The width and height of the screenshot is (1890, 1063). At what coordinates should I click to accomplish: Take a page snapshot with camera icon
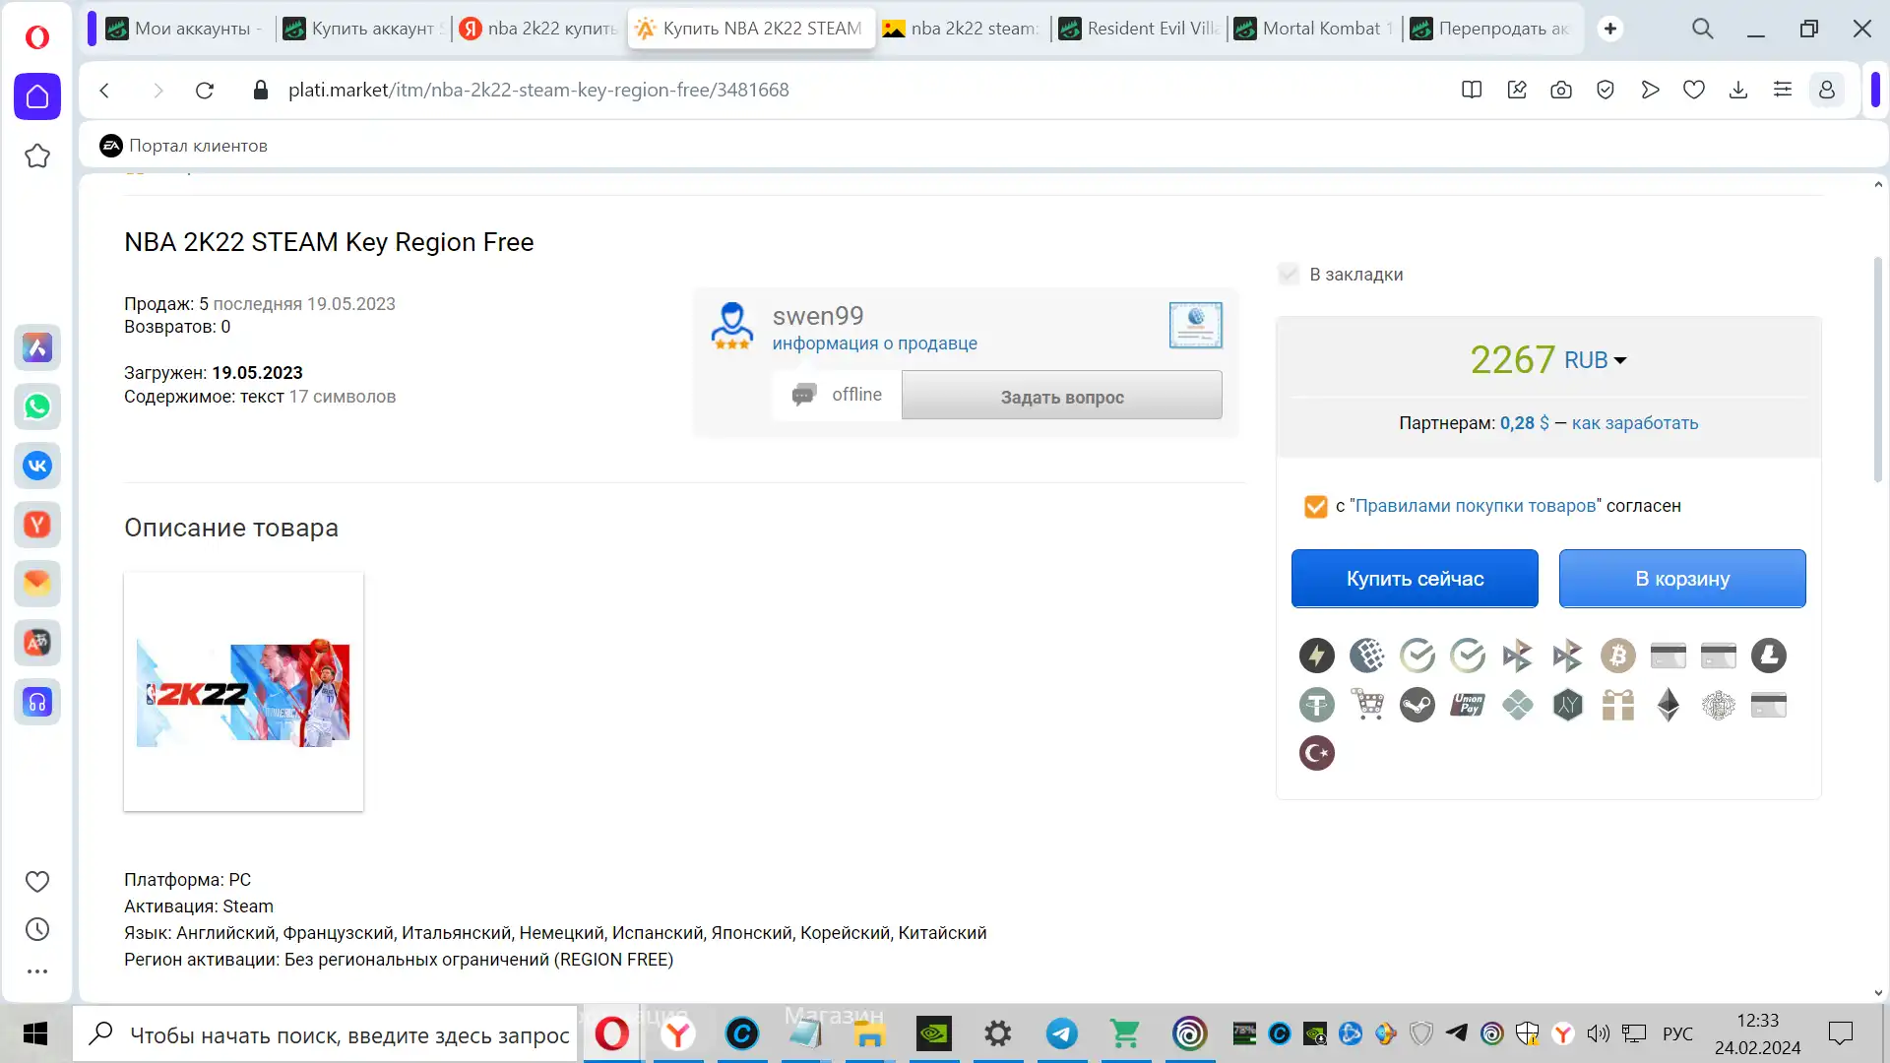(1560, 90)
